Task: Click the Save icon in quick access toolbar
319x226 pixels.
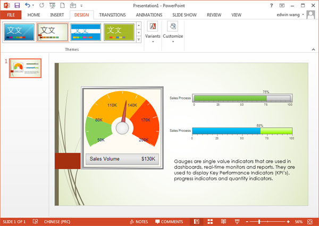Action: tap(17, 5)
